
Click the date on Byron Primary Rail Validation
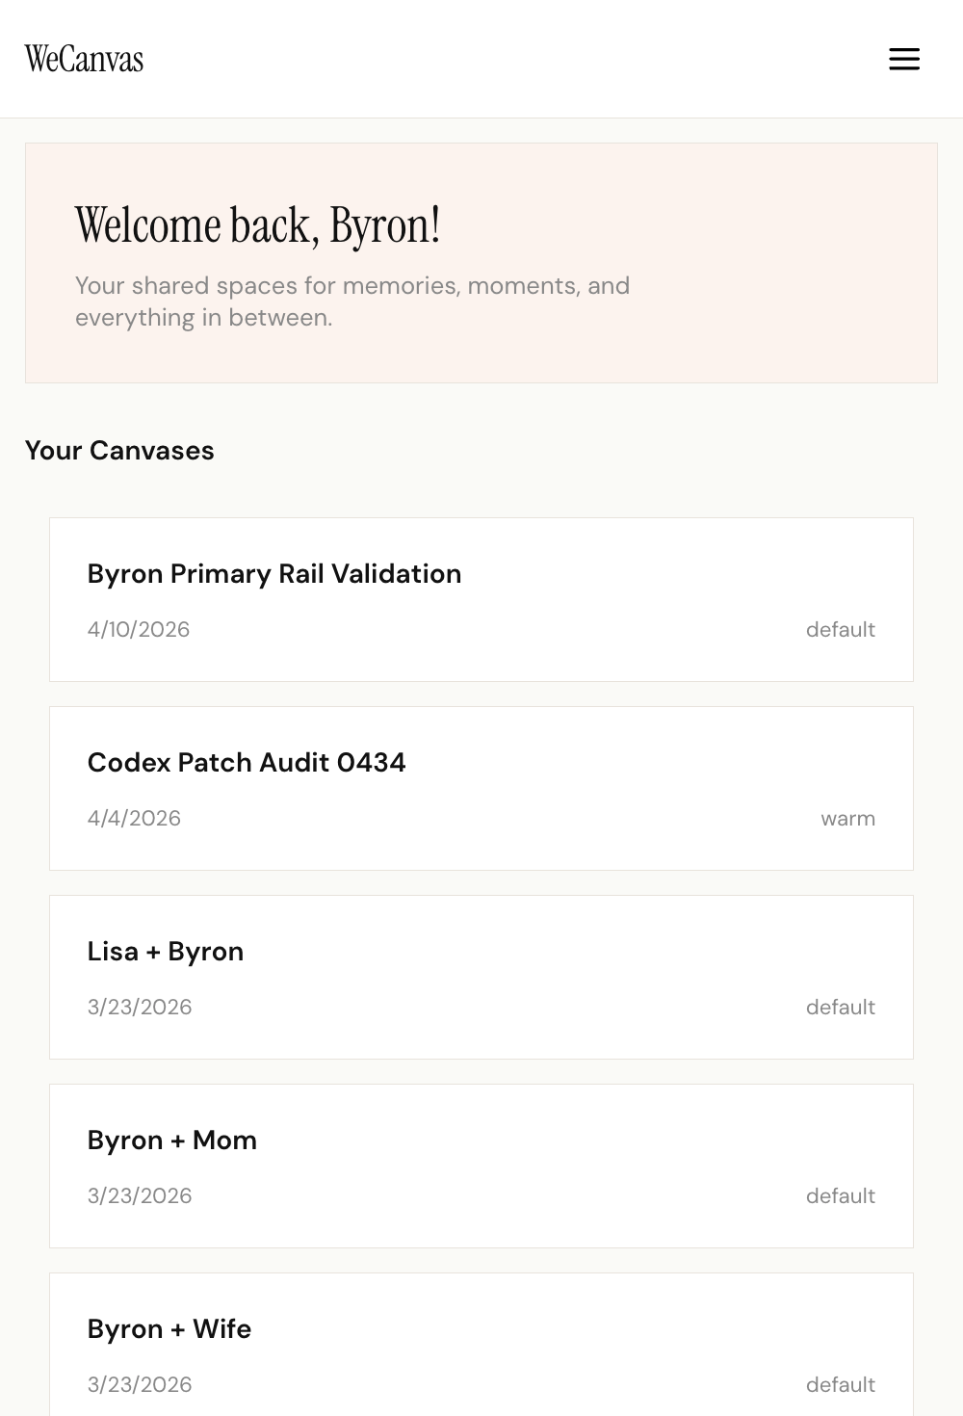click(139, 629)
